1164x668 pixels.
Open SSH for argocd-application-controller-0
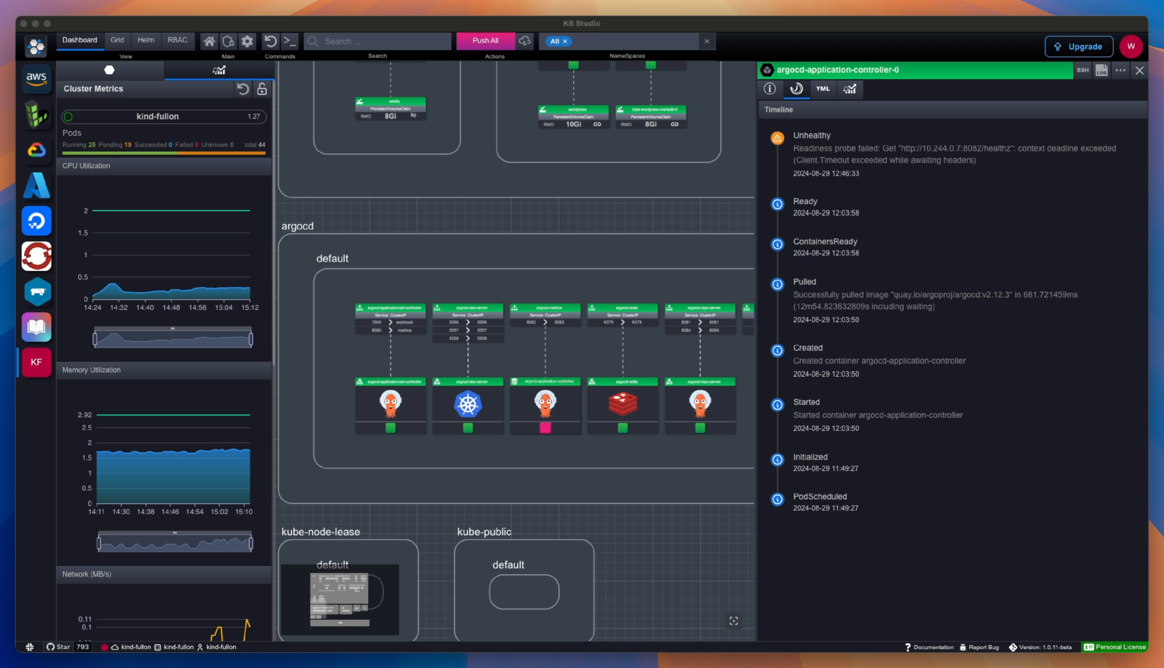pyautogui.click(x=1082, y=70)
